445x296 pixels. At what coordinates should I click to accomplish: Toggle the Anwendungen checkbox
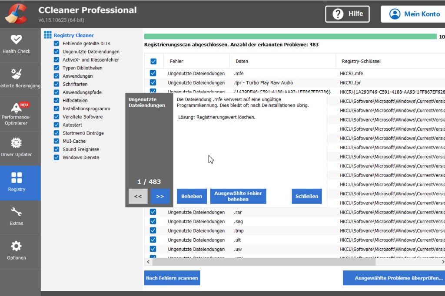click(x=56, y=76)
